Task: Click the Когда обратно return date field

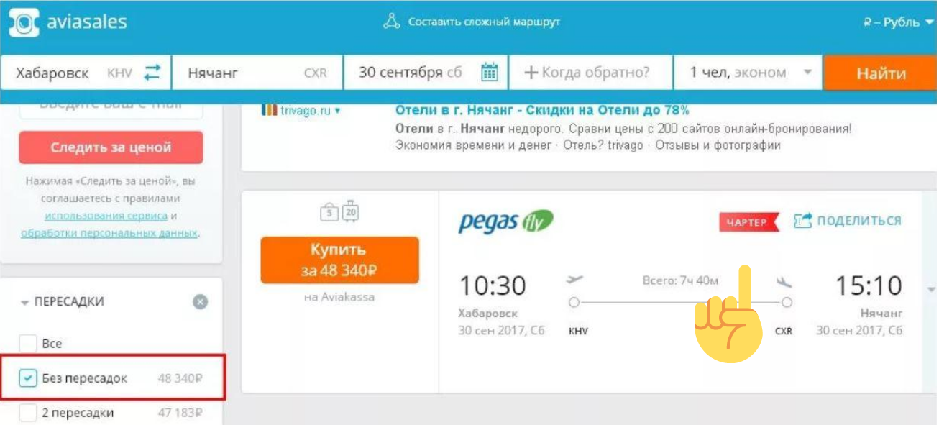Action: (x=590, y=73)
